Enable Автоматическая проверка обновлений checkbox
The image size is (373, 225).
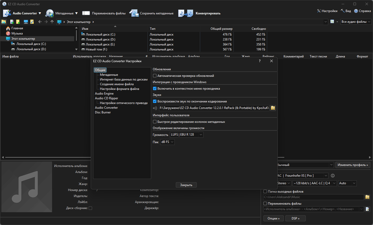click(155, 76)
